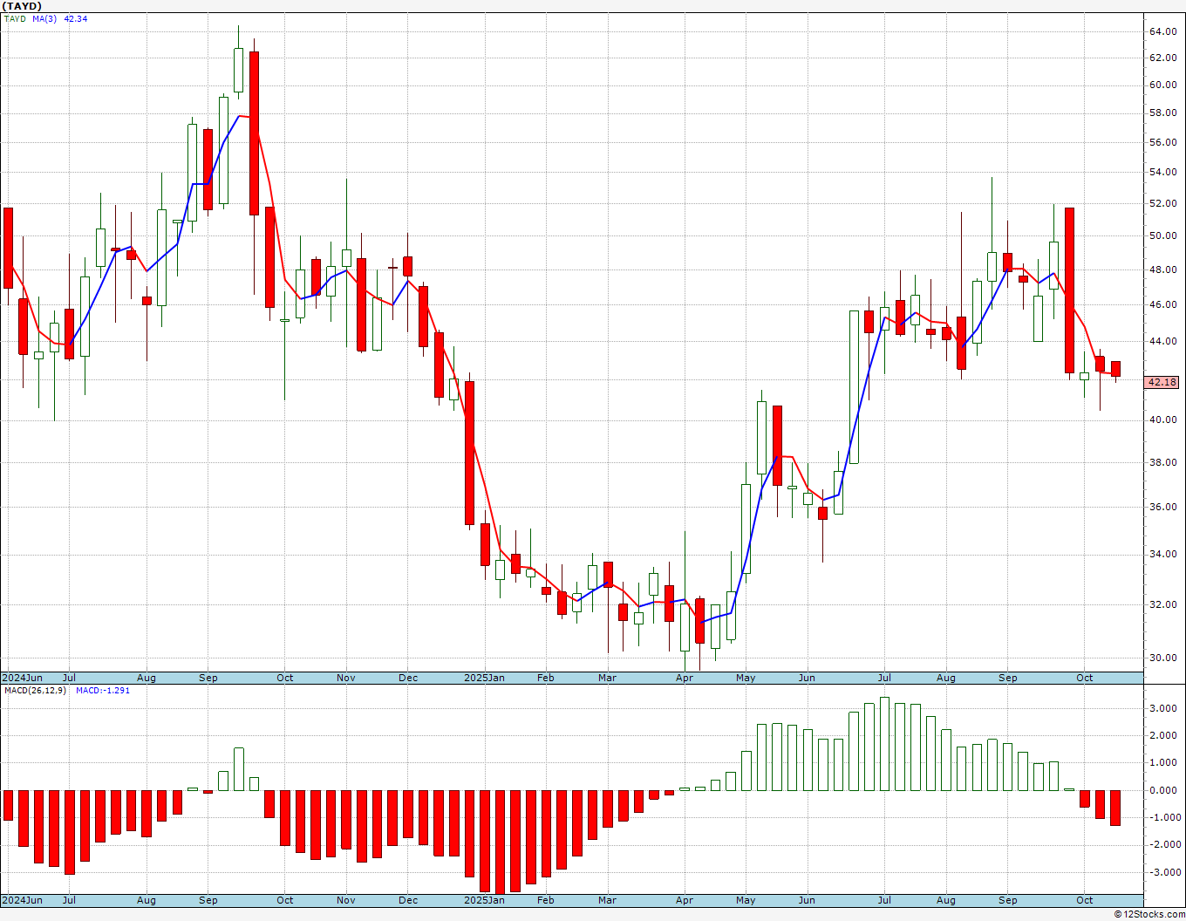This screenshot has height=921, width=1186.
Task: Click the 44.00 price axis label
Action: click(1162, 342)
